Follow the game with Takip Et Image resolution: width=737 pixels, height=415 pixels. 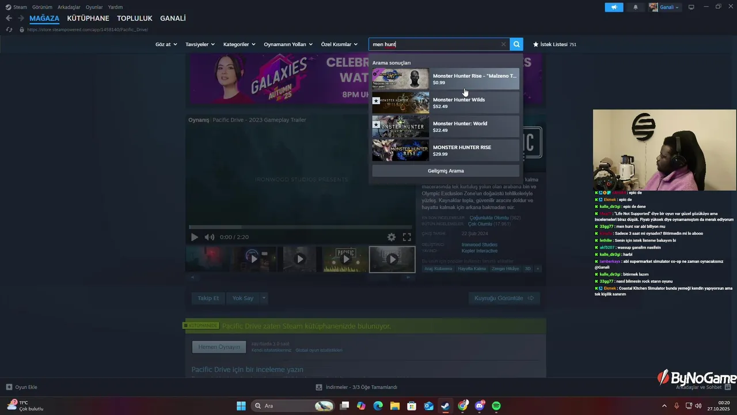208,298
